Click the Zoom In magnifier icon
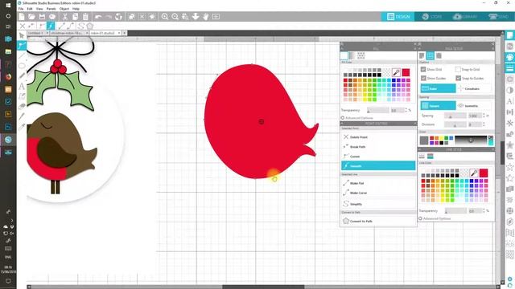The height and width of the screenshot is (289, 515). (165, 16)
